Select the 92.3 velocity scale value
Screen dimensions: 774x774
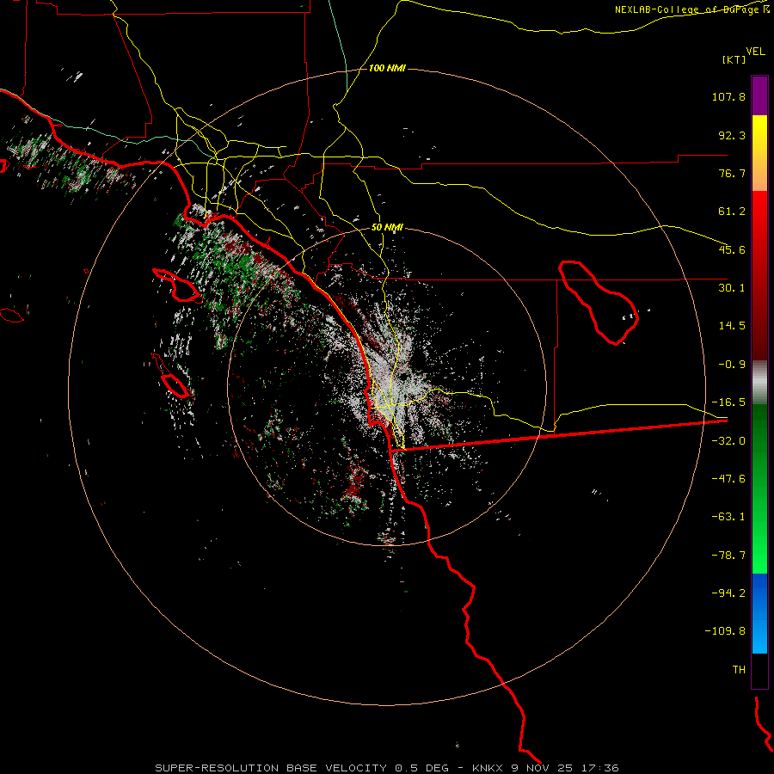click(732, 135)
